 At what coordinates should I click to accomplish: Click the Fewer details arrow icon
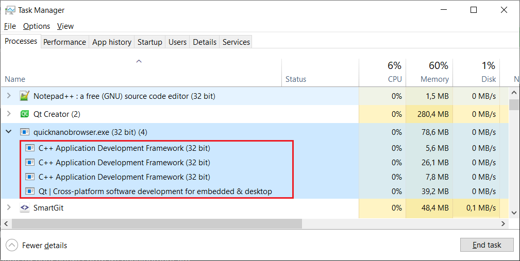click(12, 246)
